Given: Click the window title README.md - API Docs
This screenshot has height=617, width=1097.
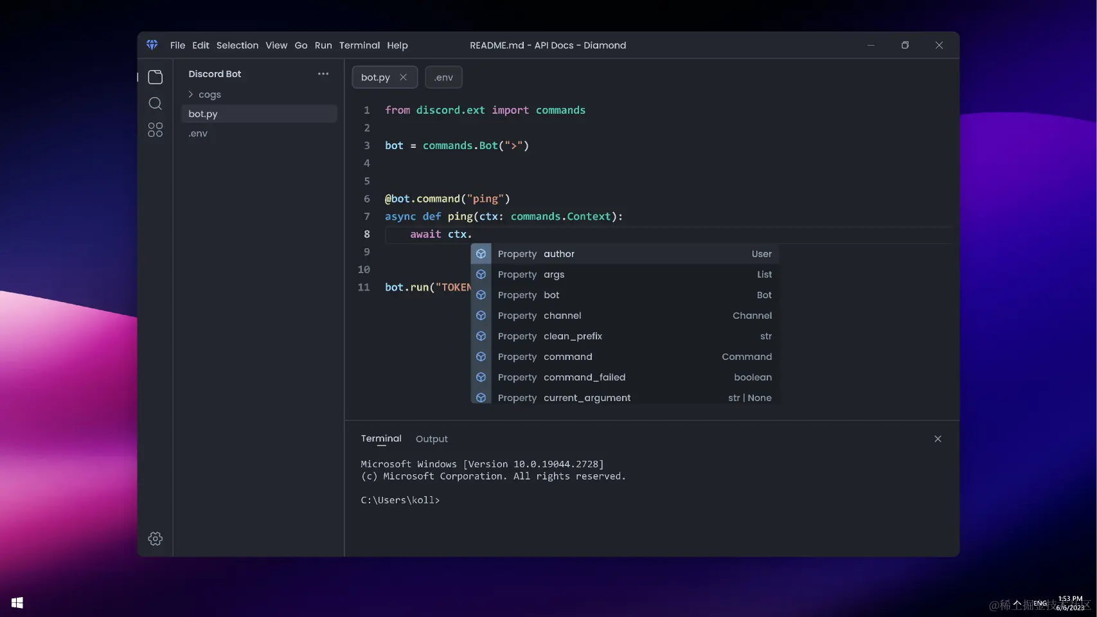Looking at the screenshot, I should tap(548, 45).
